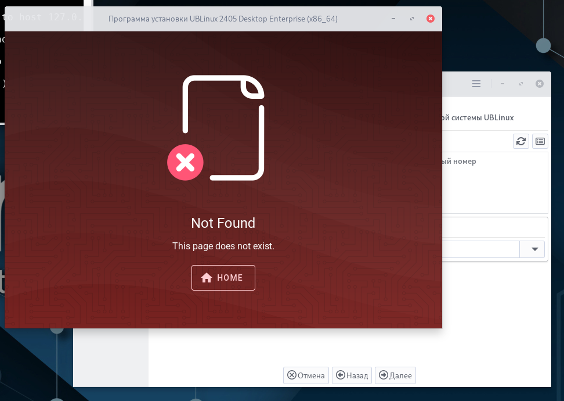Click the pink circle X error icon
This screenshot has height=401, width=564.
[185, 163]
